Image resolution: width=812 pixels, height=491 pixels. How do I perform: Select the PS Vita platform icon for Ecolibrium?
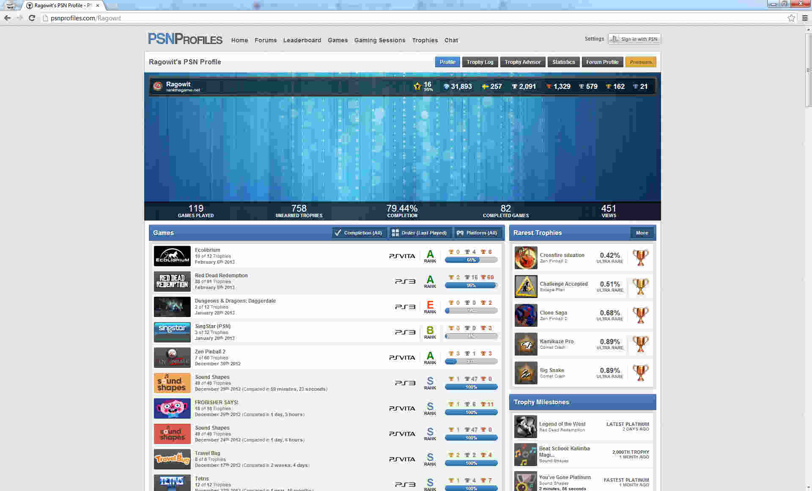(402, 256)
